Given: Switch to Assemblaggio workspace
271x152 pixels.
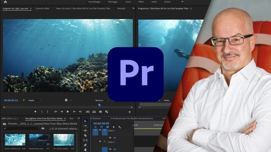Looking at the screenshot, I should [94, 2].
